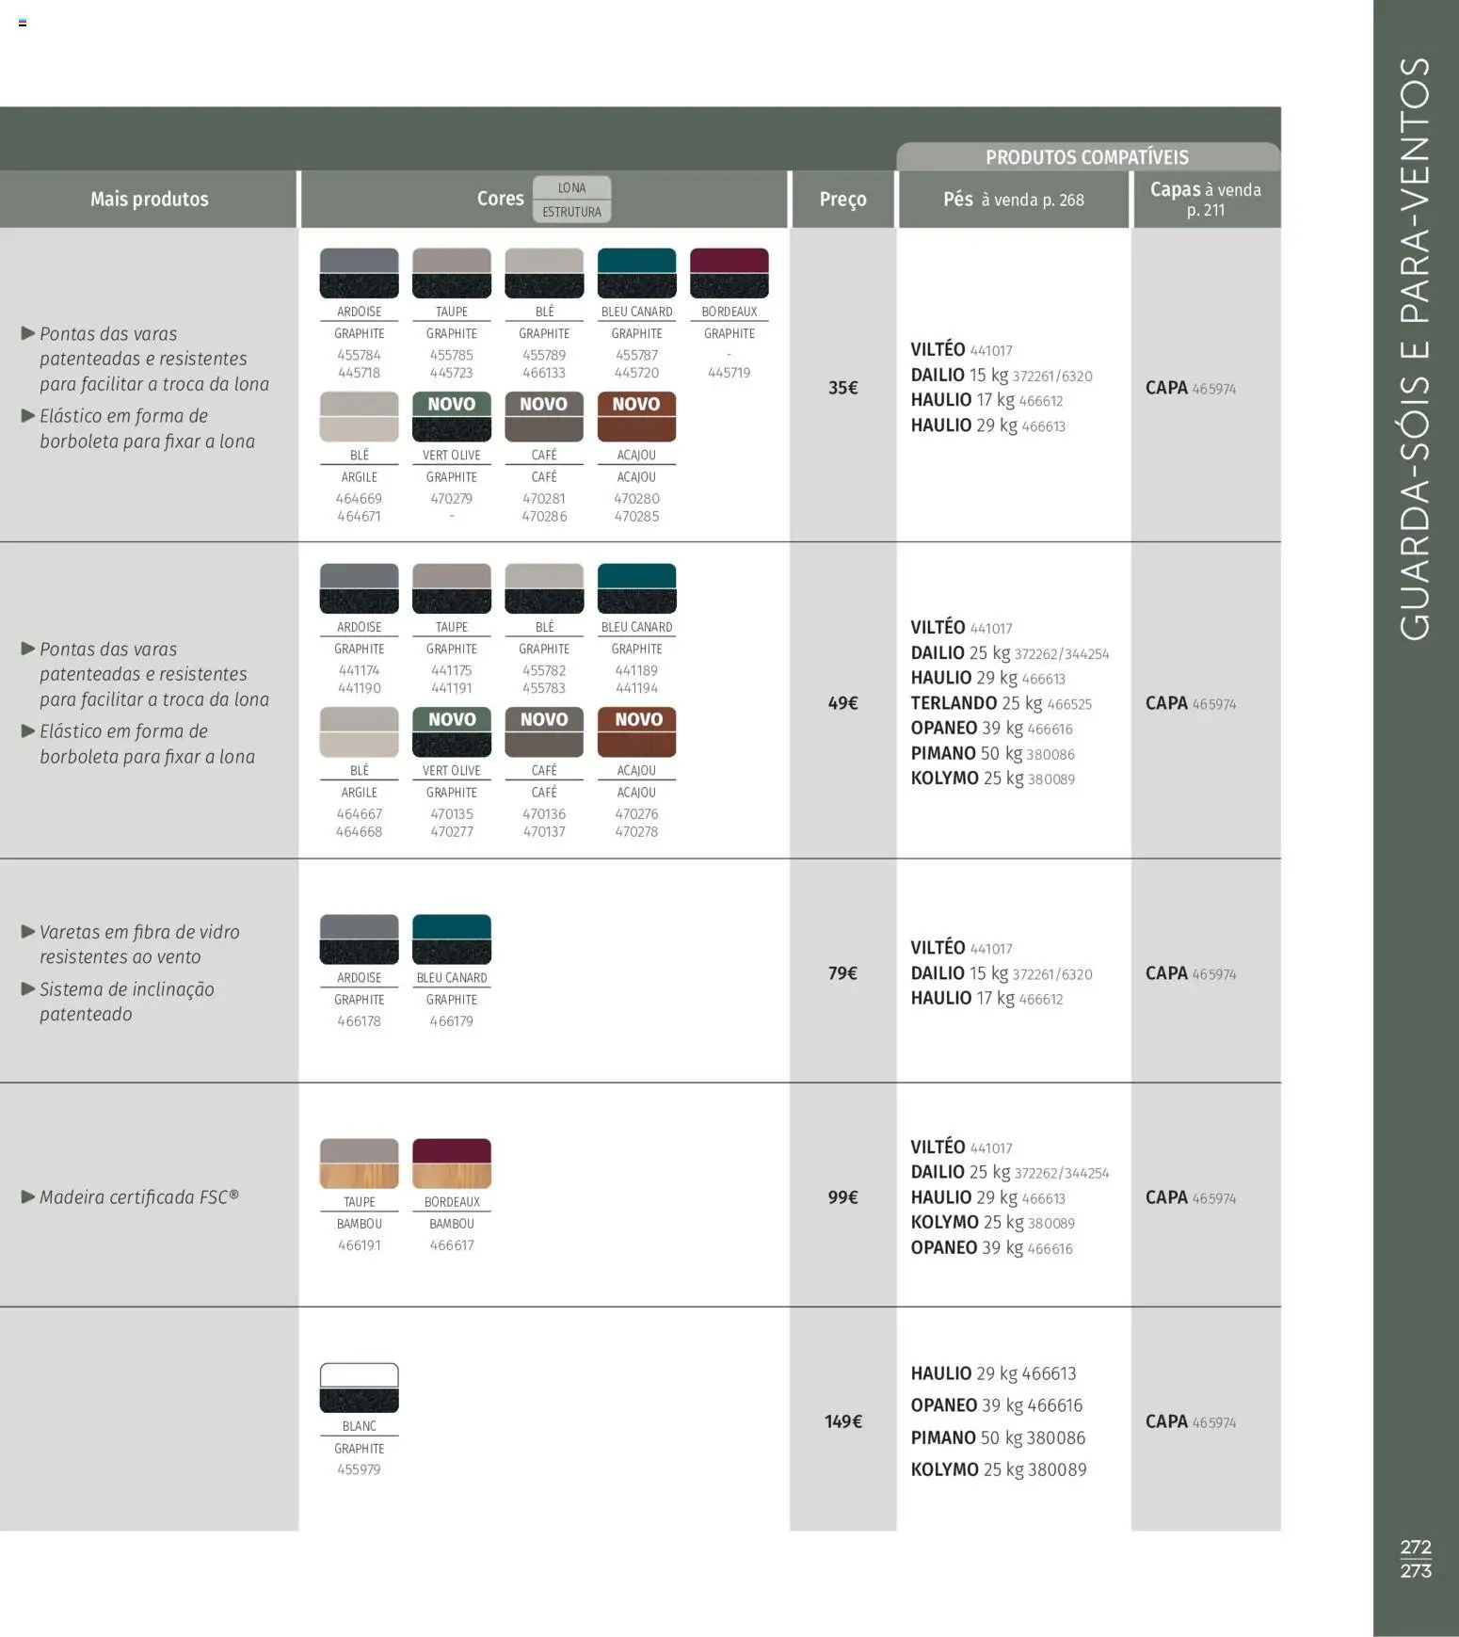The width and height of the screenshot is (1459, 1637).
Task: Select the Taupe bambou wood swatch
Action: 359,1164
